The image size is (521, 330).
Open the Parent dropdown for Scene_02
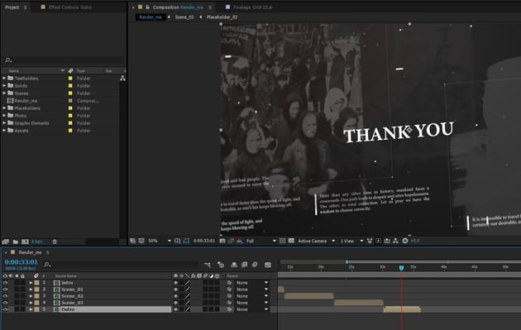251,296
